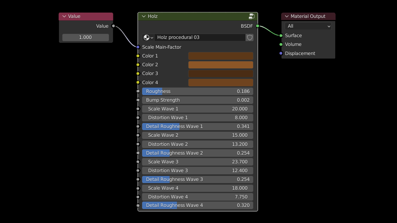
Task: Open the All render target dropdown
Action: (308, 26)
